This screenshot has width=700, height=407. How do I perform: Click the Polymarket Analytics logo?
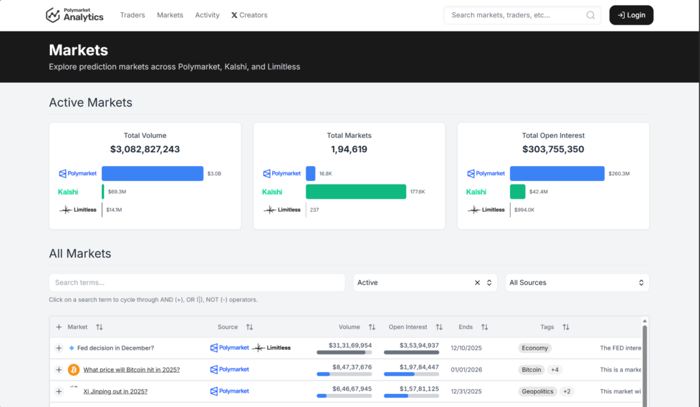point(75,15)
